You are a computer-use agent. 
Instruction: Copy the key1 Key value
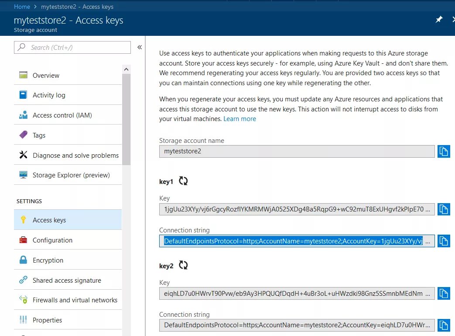pos(443,209)
